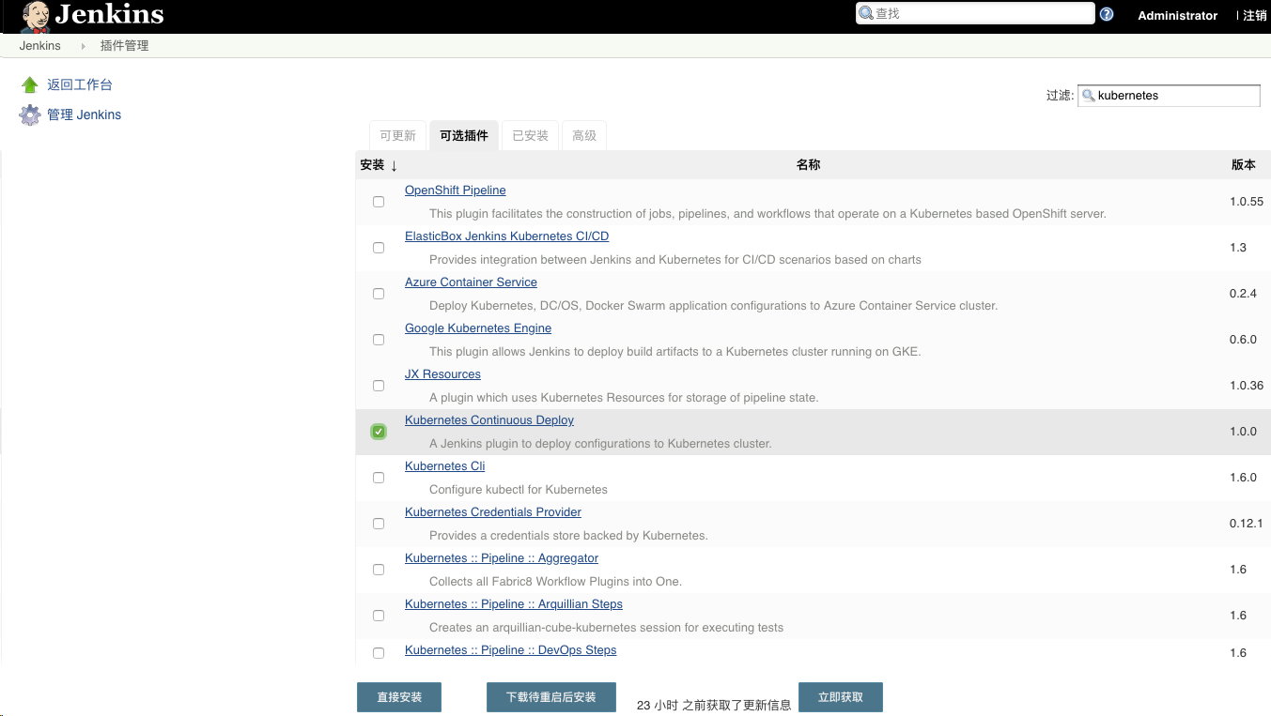Open the OpenShift Pipeline plugin link

(x=455, y=190)
